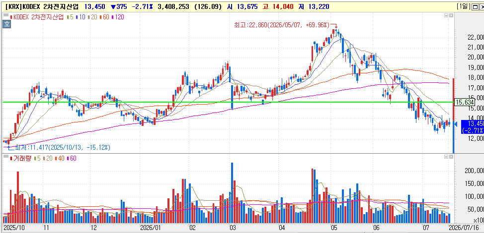The width and height of the screenshot is (484, 233).
Task: Click the 05 month label on the date axis
Action: [x=334, y=228]
